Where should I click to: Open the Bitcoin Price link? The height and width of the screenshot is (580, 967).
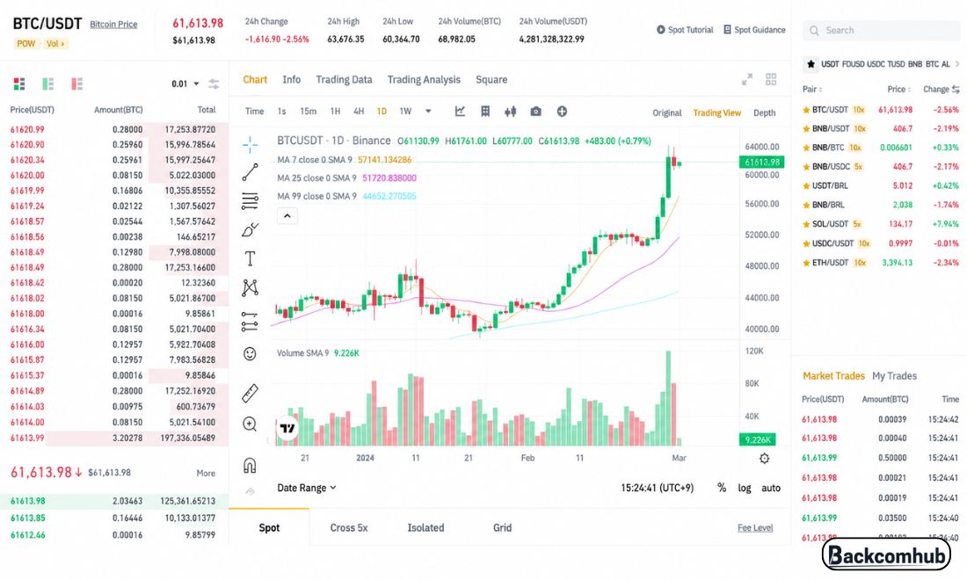(x=113, y=24)
